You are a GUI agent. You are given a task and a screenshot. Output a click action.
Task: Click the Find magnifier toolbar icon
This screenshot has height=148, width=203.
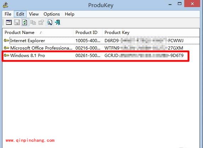tap(50, 22)
